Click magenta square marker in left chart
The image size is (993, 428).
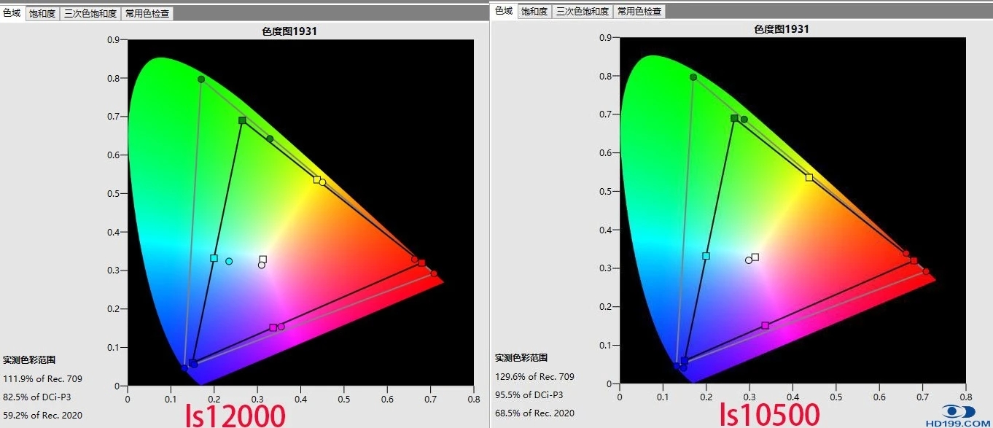(x=273, y=327)
